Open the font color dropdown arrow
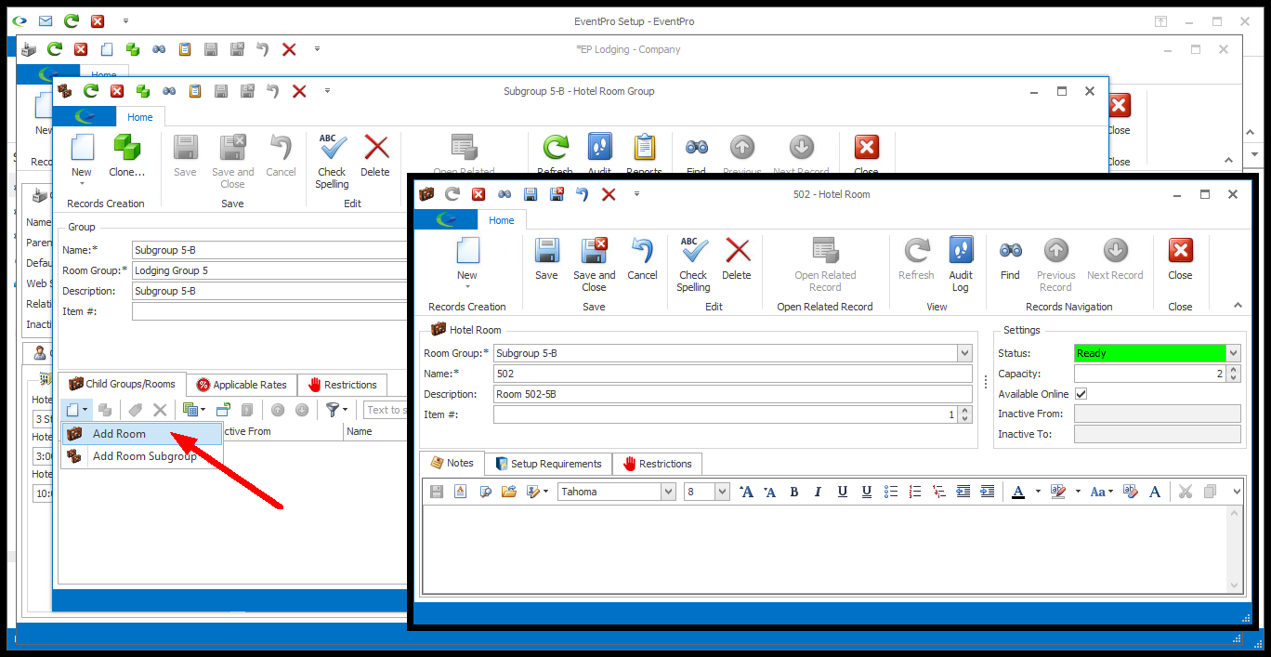Image resolution: width=1271 pixels, height=657 pixels. [1038, 492]
